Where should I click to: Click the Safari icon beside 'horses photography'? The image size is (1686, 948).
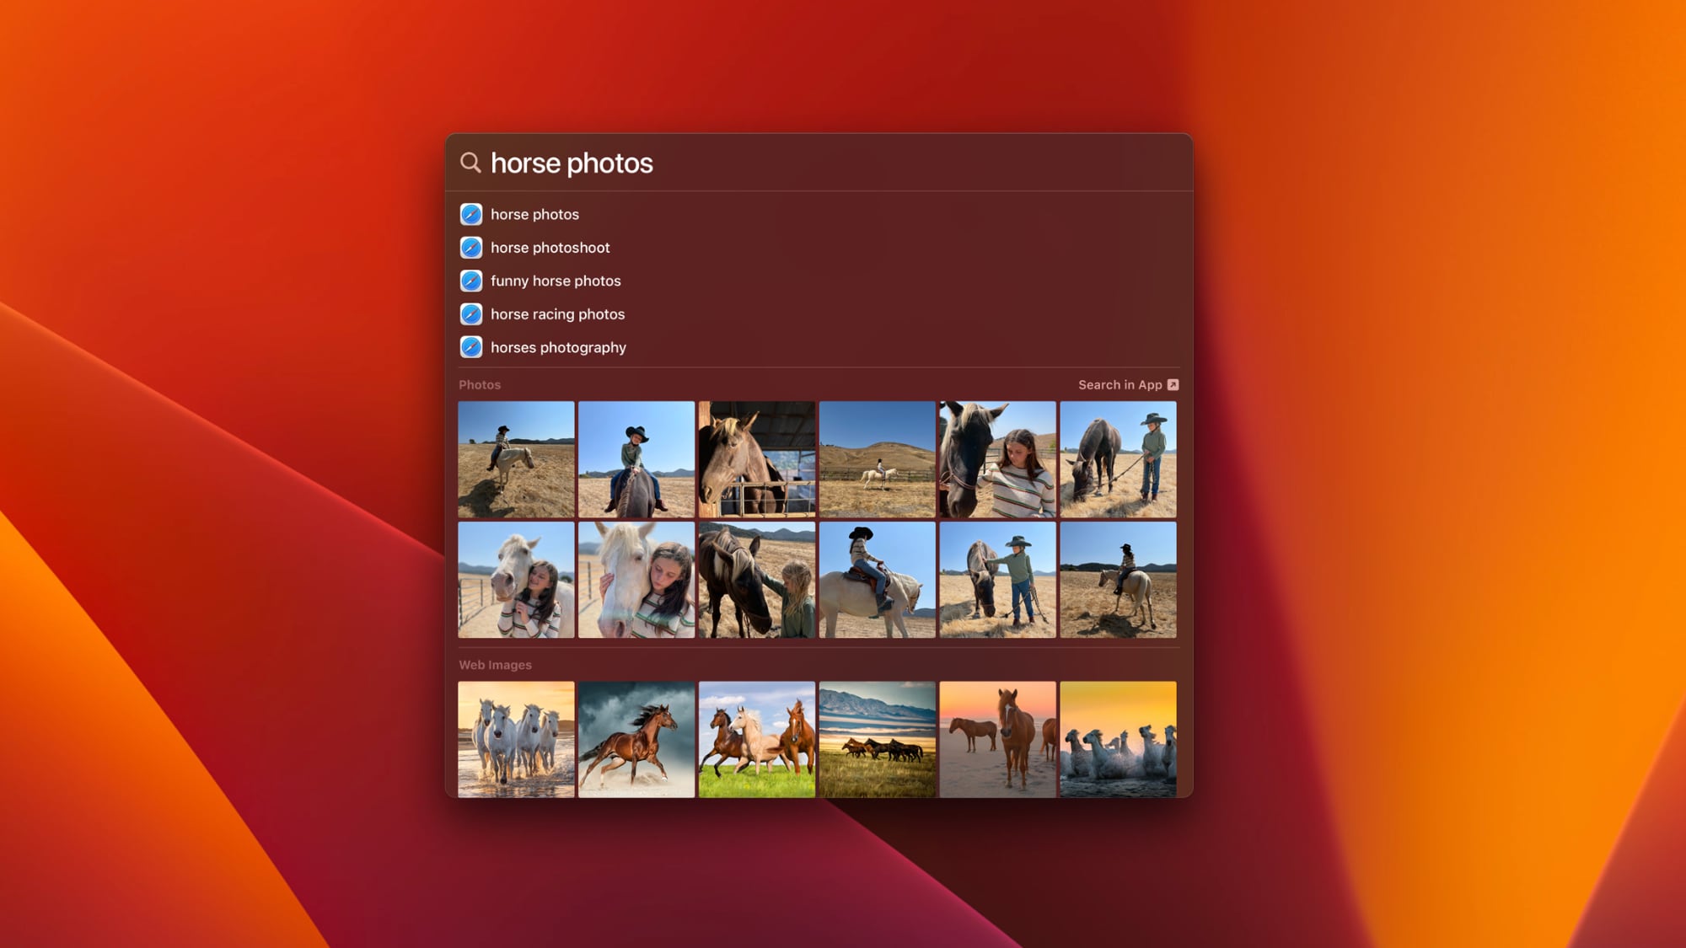(472, 347)
